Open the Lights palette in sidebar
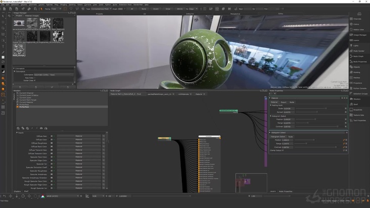370x208 pixels. [356, 45]
